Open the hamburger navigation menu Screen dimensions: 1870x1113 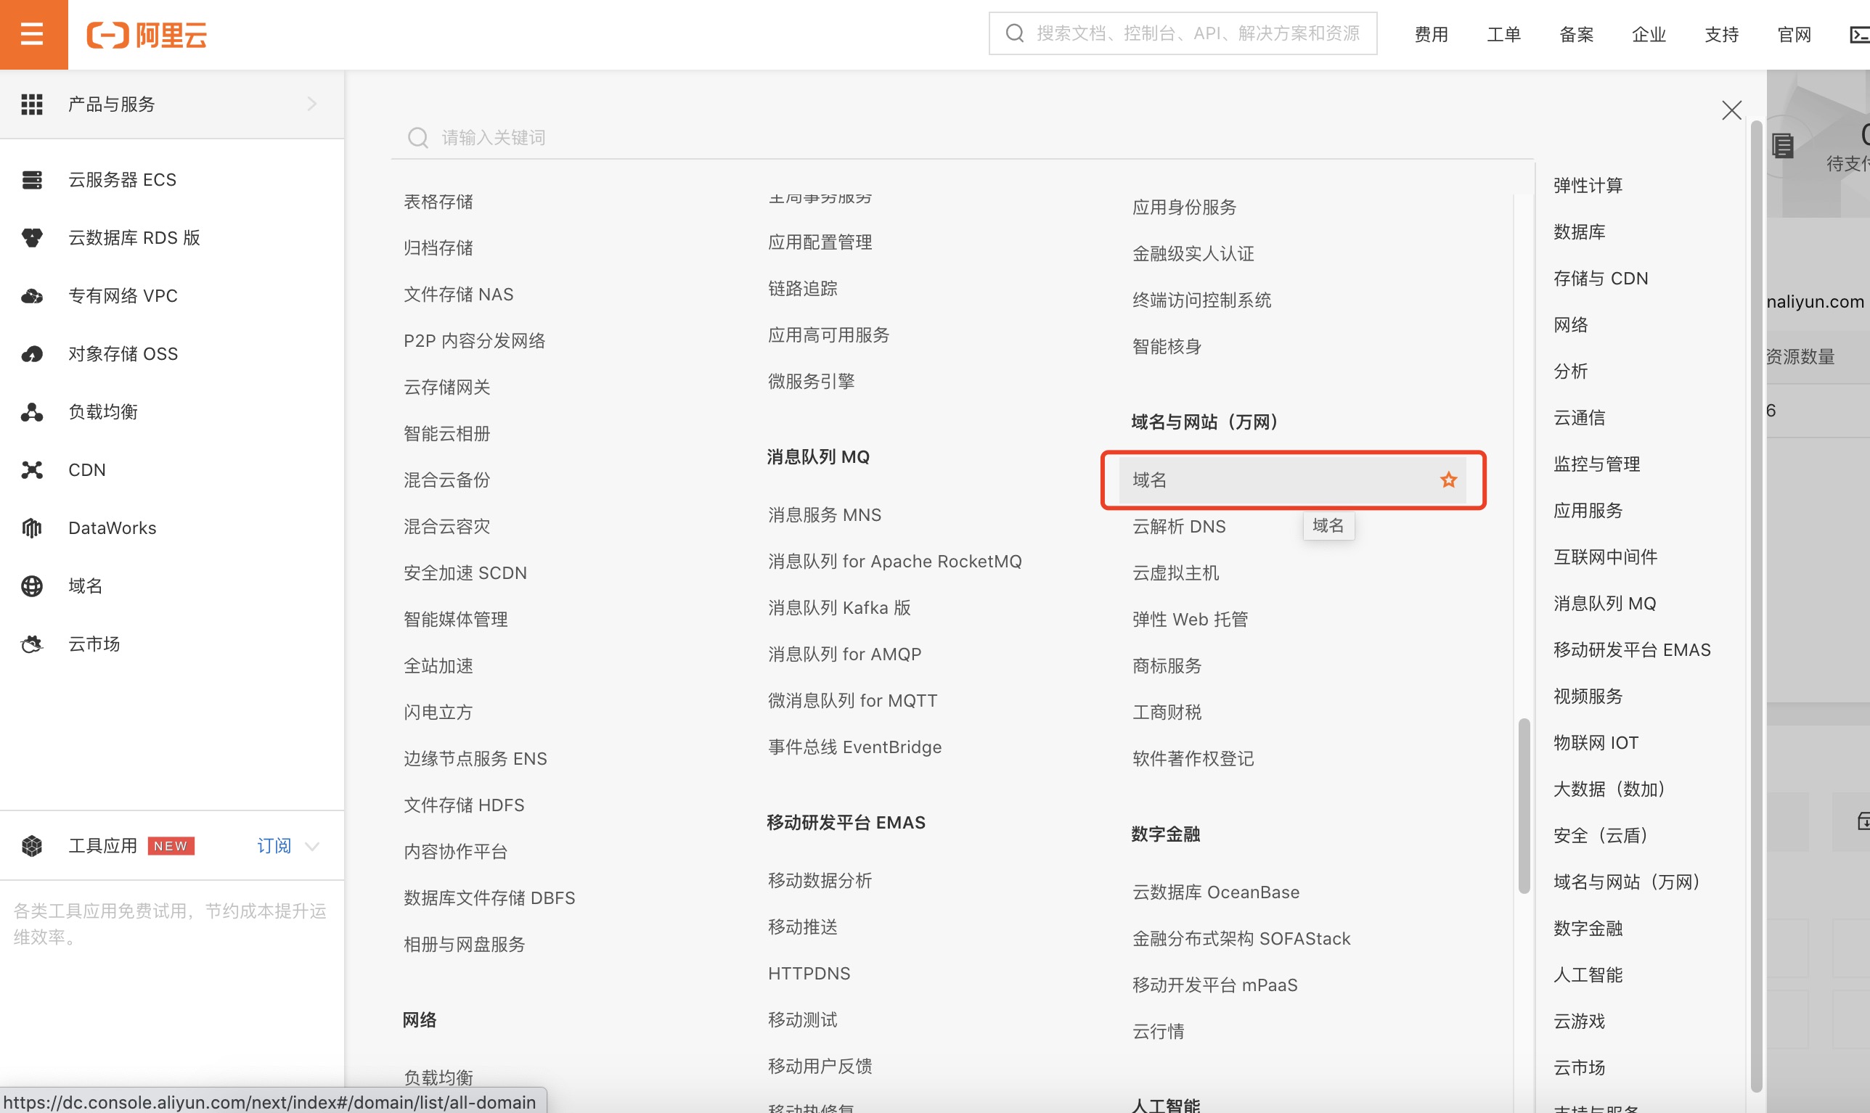(x=32, y=34)
